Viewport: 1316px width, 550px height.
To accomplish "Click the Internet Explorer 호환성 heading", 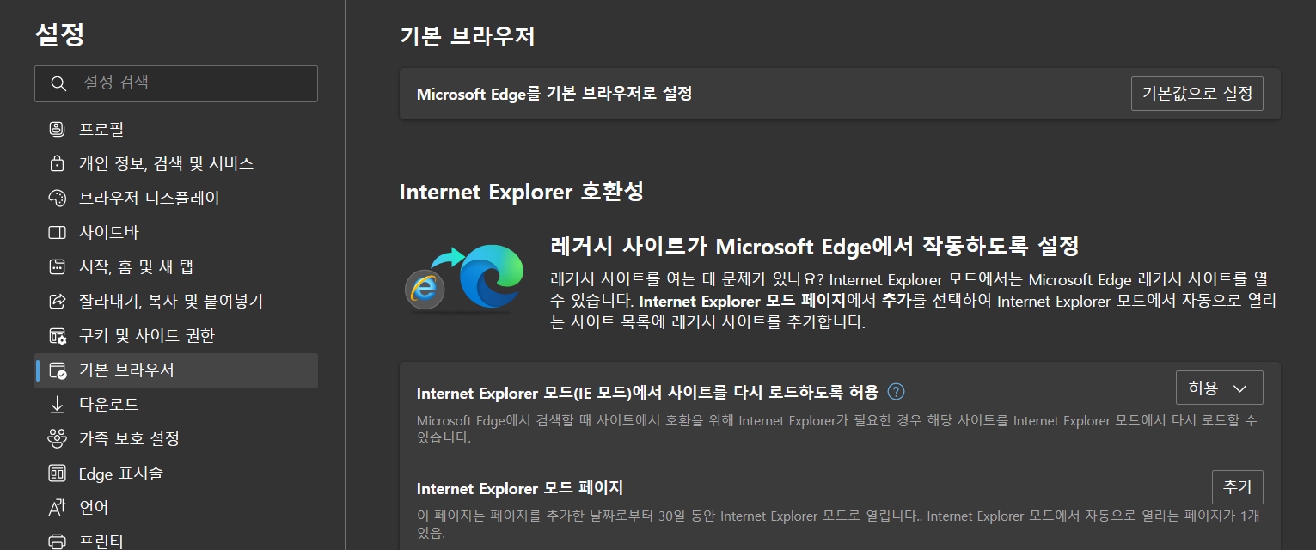I will 522,191.
